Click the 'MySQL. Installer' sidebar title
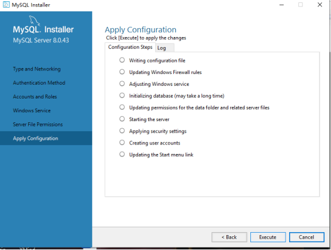The image size is (331, 250). (x=43, y=29)
